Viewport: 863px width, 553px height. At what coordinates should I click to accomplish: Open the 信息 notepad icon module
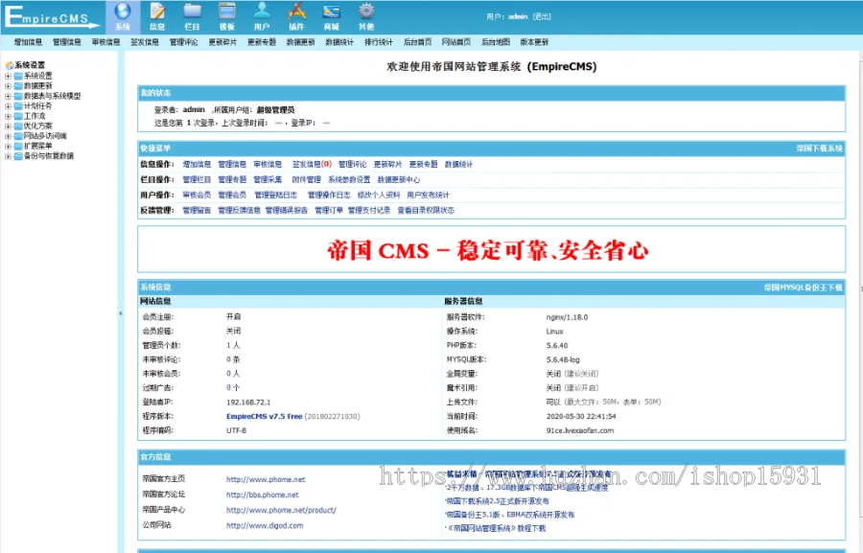(157, 16)
